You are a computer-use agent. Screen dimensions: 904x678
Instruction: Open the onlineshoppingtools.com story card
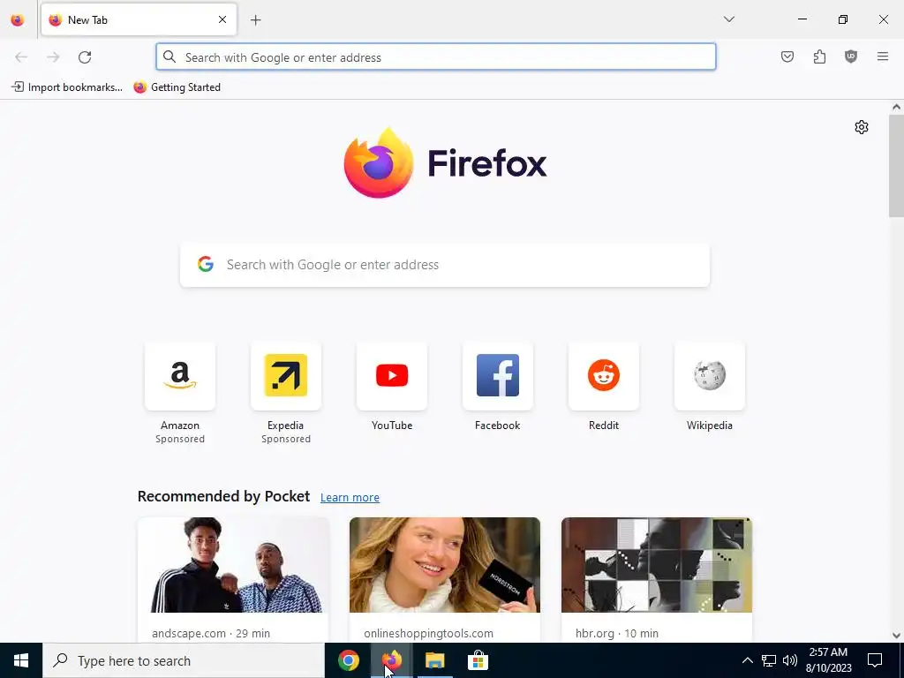coord(445,579)
